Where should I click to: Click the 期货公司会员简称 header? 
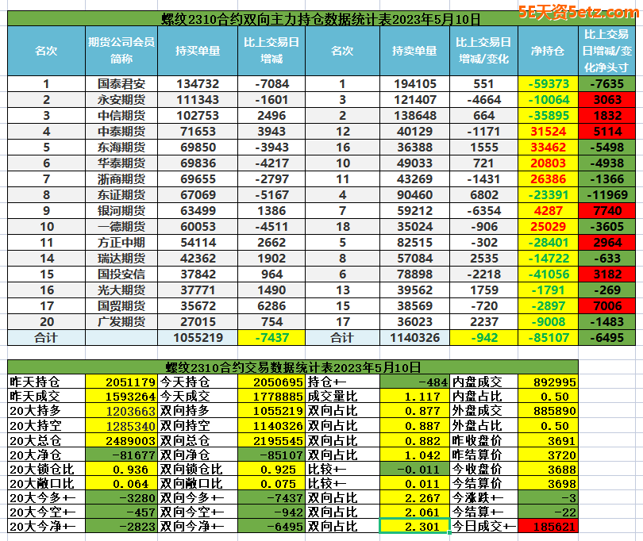pos(121,51)
